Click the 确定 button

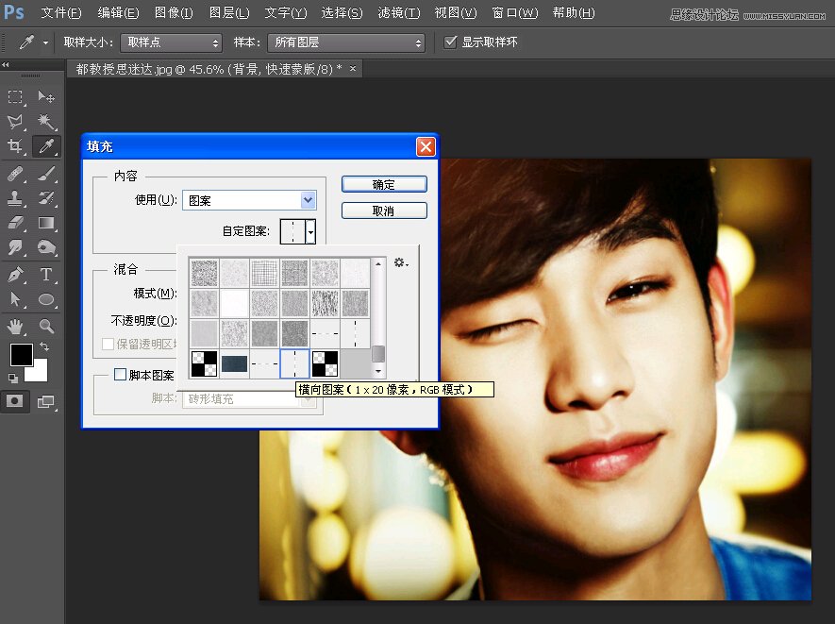tap(383, 184)
